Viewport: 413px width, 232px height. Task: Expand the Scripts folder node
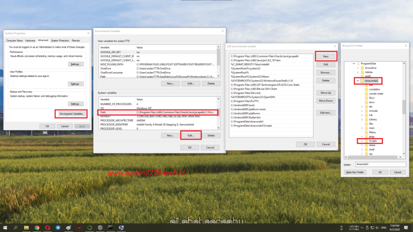[363, 141]
